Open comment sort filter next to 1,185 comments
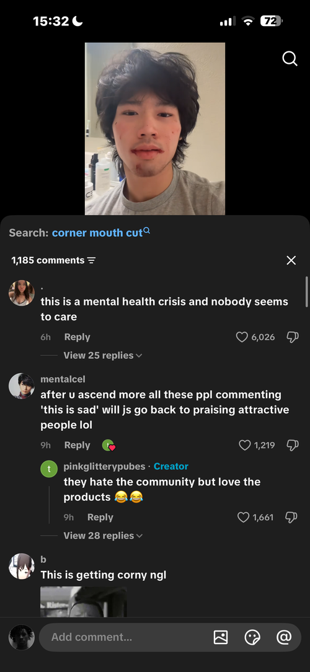310x672 pixels. pos(91,260)
